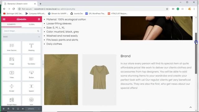
Task: Select the Heading widget
Action: tap(31, 47)
